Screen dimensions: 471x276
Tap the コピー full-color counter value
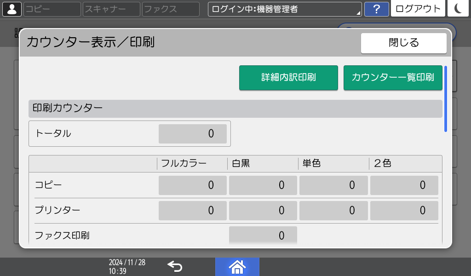point(193,185)
